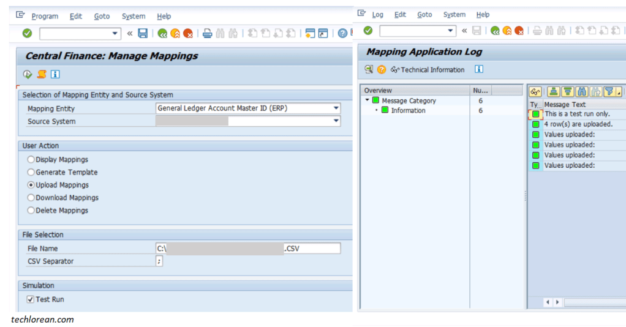Viewport: 626px width, 327px height.
Task: Select Generate Template radio button
Action: coord(31,172)
